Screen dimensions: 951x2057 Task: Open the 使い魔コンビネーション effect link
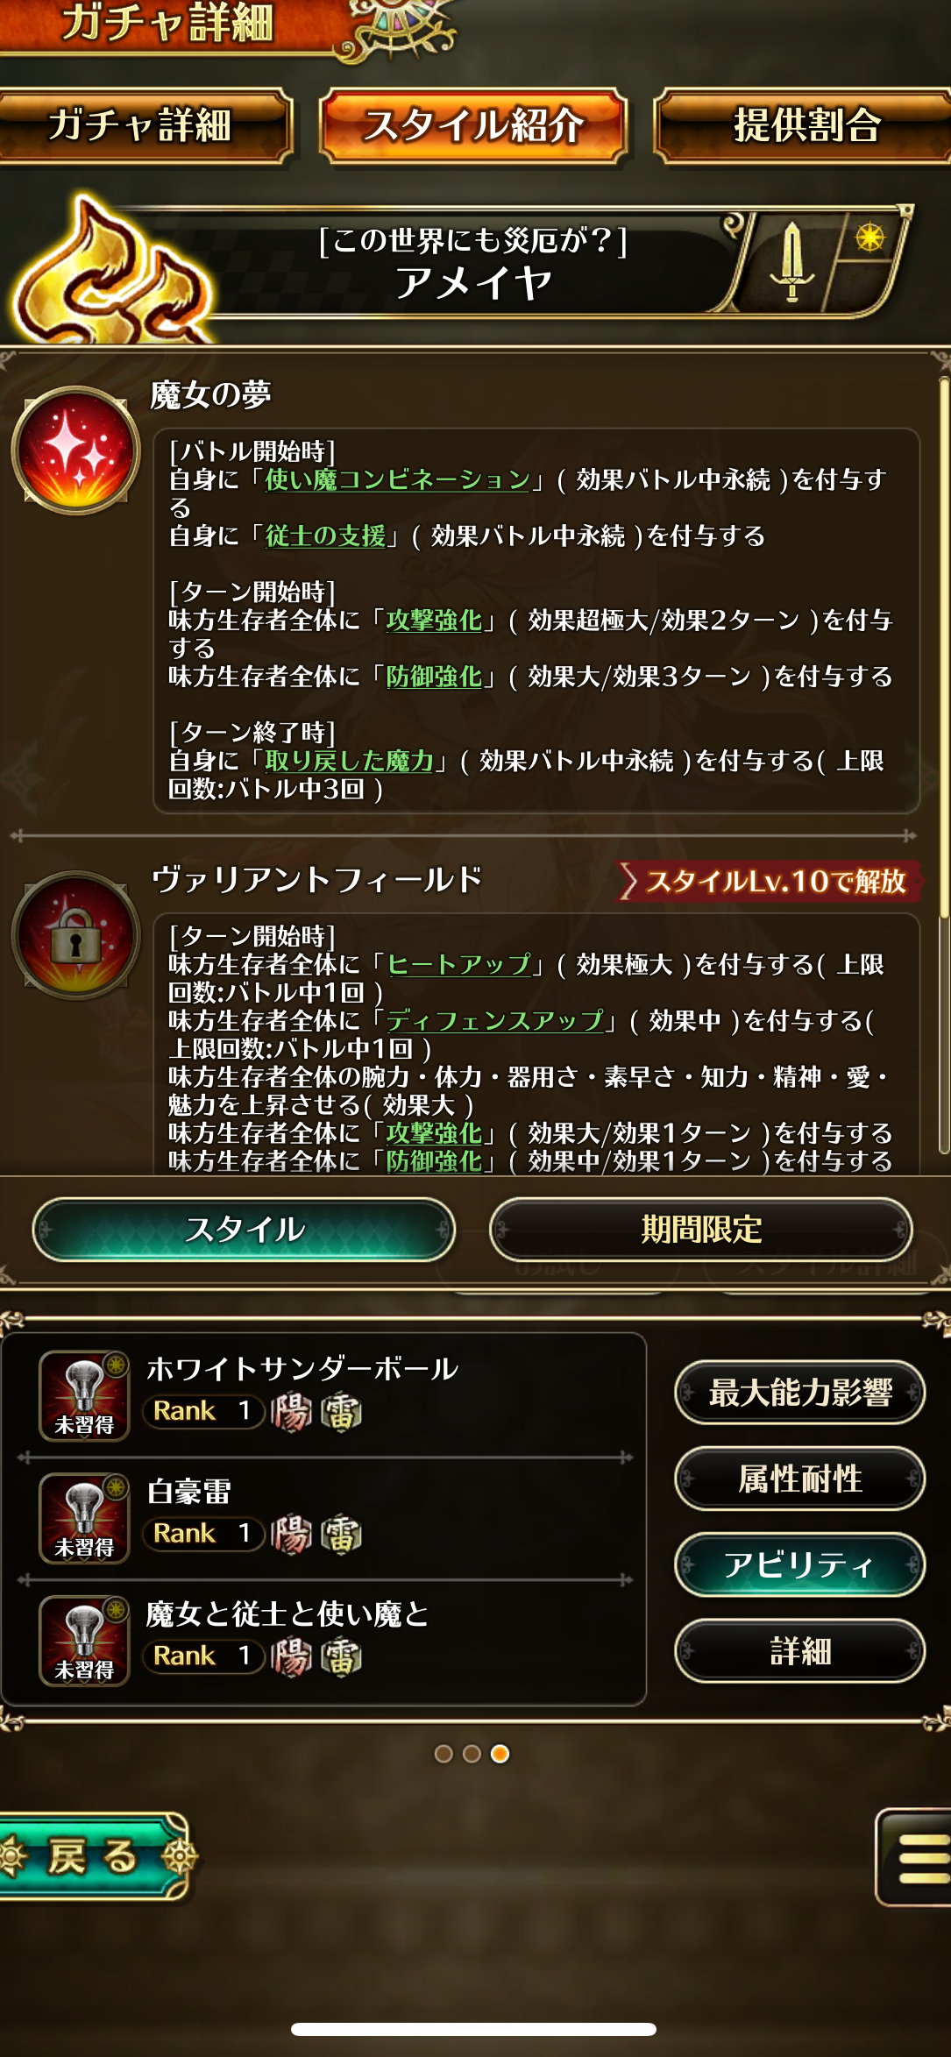tap(398, 479)
